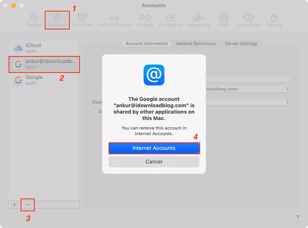Open help with question mark button
The image size is (308, 228).
point(297,218)
